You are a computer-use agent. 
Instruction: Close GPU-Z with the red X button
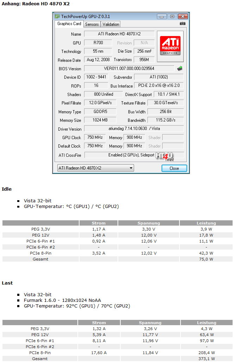coord(183,16)
